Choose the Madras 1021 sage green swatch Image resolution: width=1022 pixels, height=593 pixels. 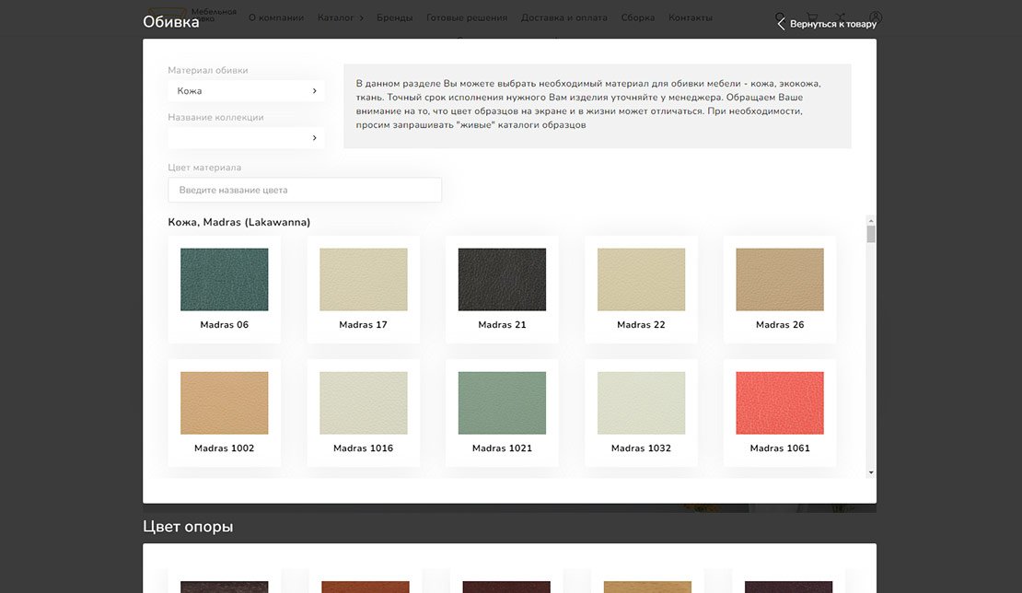[x=502, y=403]
